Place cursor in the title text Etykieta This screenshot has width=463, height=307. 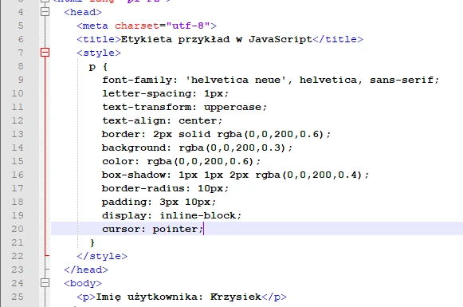pyautogui.click(x=146, y=39)
